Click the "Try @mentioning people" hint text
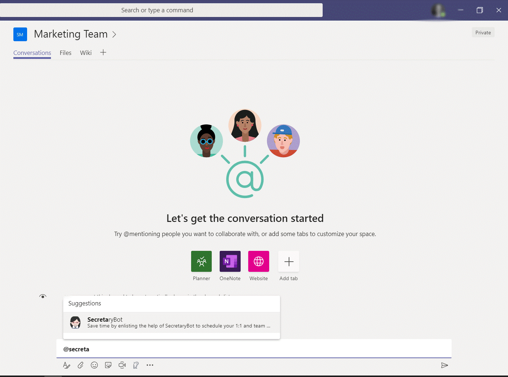The height and width of the screenshot is (377, 508). [x=245, y=234]
